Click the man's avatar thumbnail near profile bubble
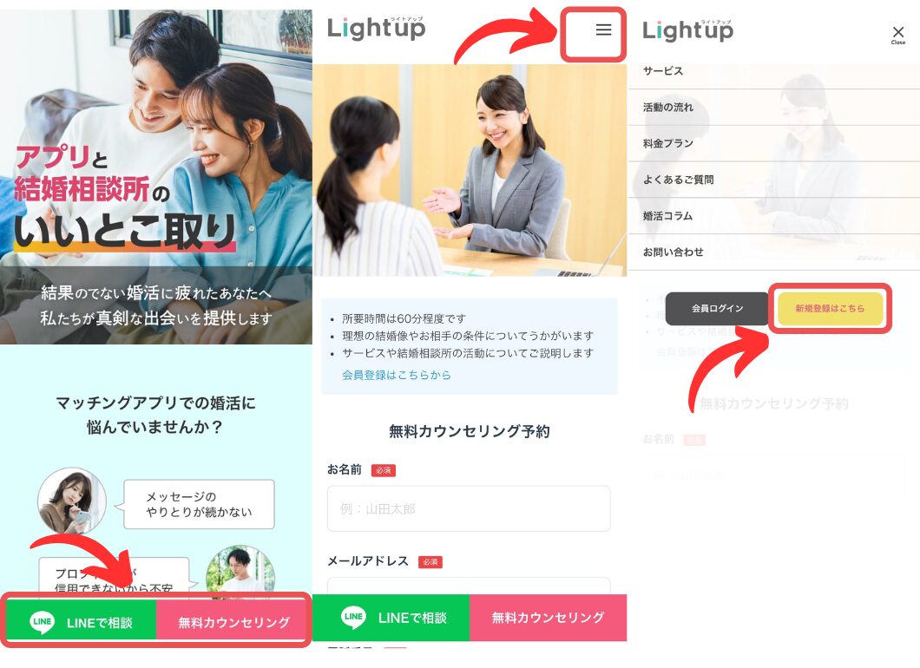This screenshot has width=920, height=668. pyautogui.click(x=240, y=572)
